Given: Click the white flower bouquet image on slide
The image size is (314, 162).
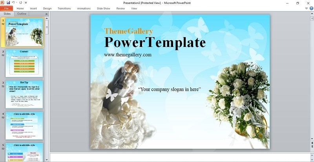Looking at the screenshot, I should [x=239, y=104].
